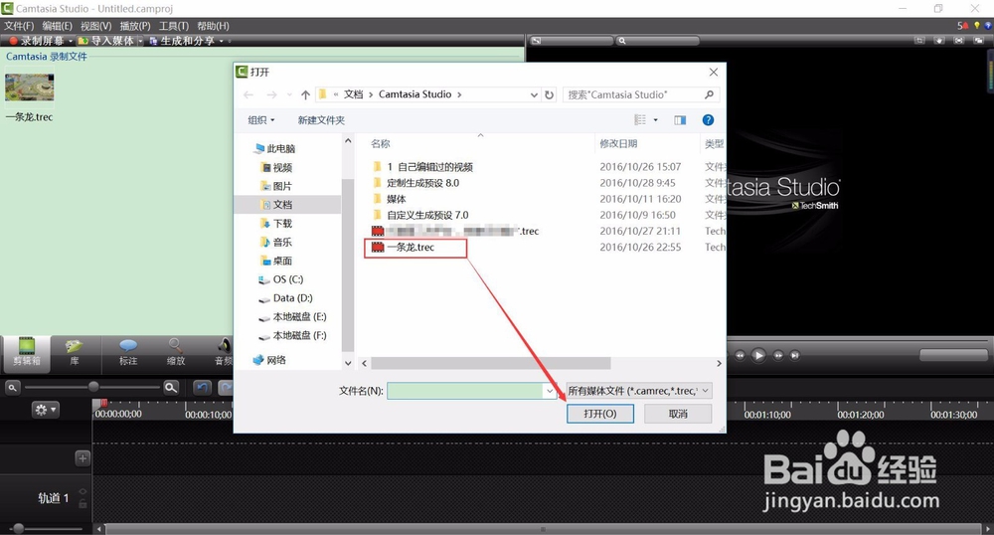Open the 编辑(E) menu
This screenshot has width=994, height=535.
click(x=57, y=26)
